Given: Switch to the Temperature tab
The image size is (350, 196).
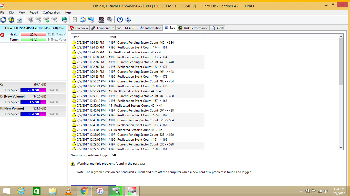Looking at the screenshot, I should 102,28.
